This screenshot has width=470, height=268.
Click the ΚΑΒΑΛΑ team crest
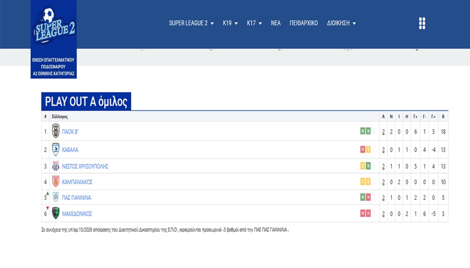click(x=56, y=150)
